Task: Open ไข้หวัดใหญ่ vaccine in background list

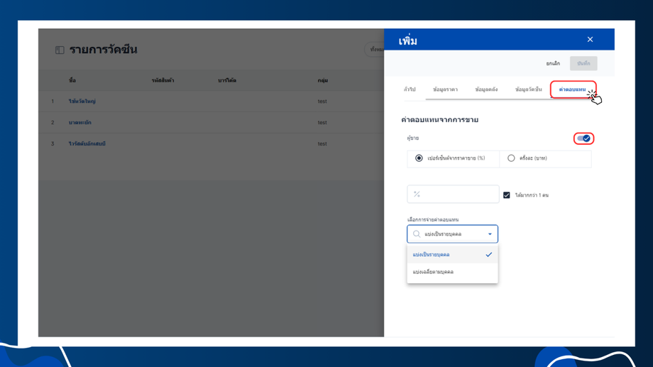Action: [82, 102]
